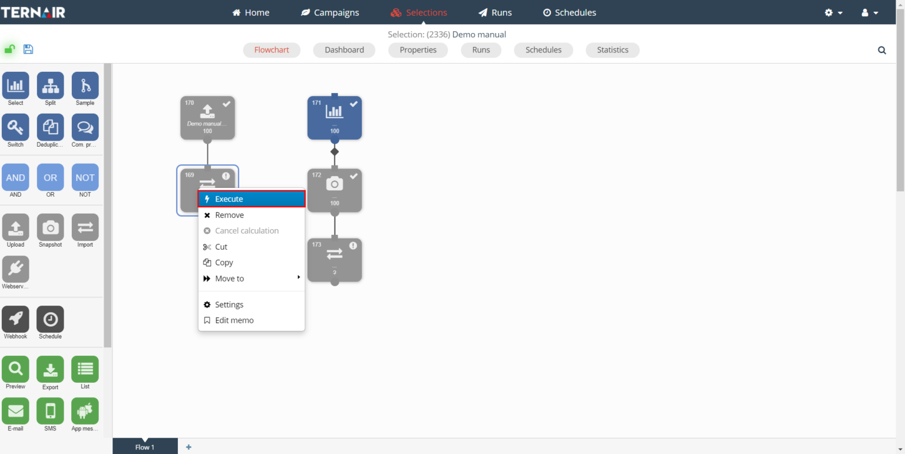Image resolution: width=905 pixels, height=454 pixels.
Task: Select the blue select block 171
Action: tap(335, 118)
